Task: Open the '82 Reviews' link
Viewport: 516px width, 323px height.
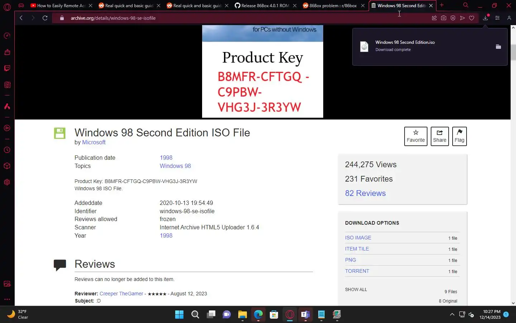Action: click(365, 193)
